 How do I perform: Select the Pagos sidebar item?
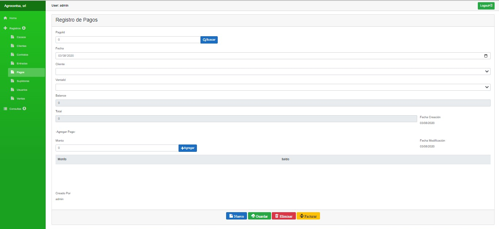26,72
